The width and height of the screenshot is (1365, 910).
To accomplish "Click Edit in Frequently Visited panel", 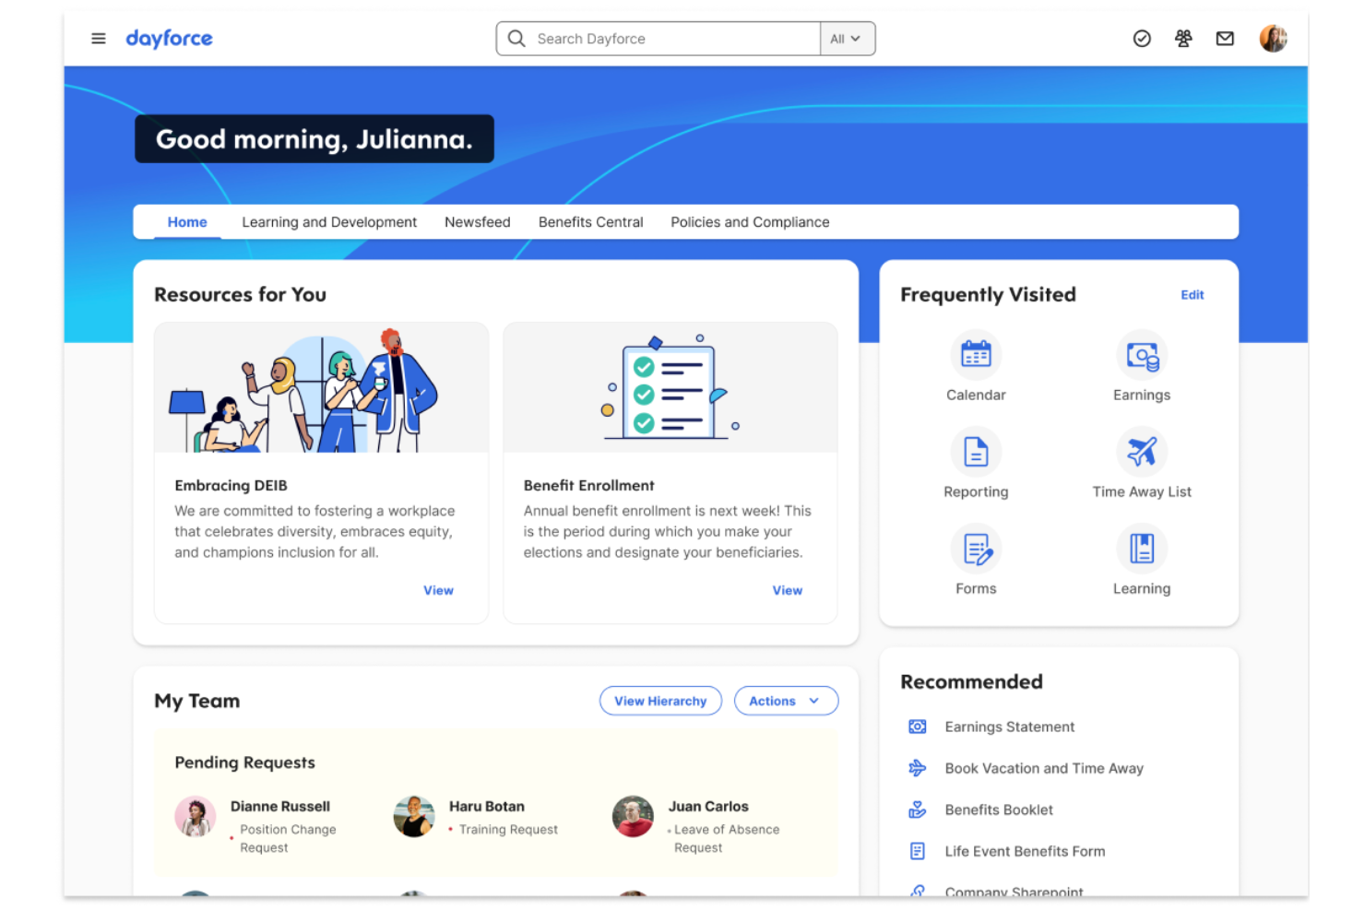I will coord(1192,294).
